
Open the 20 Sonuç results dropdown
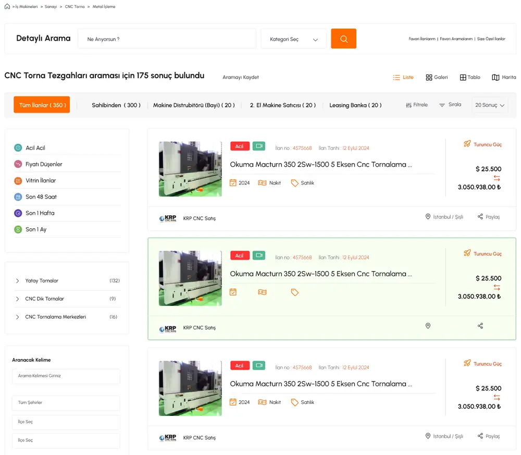pyautogui.click(x=490, y=105)
